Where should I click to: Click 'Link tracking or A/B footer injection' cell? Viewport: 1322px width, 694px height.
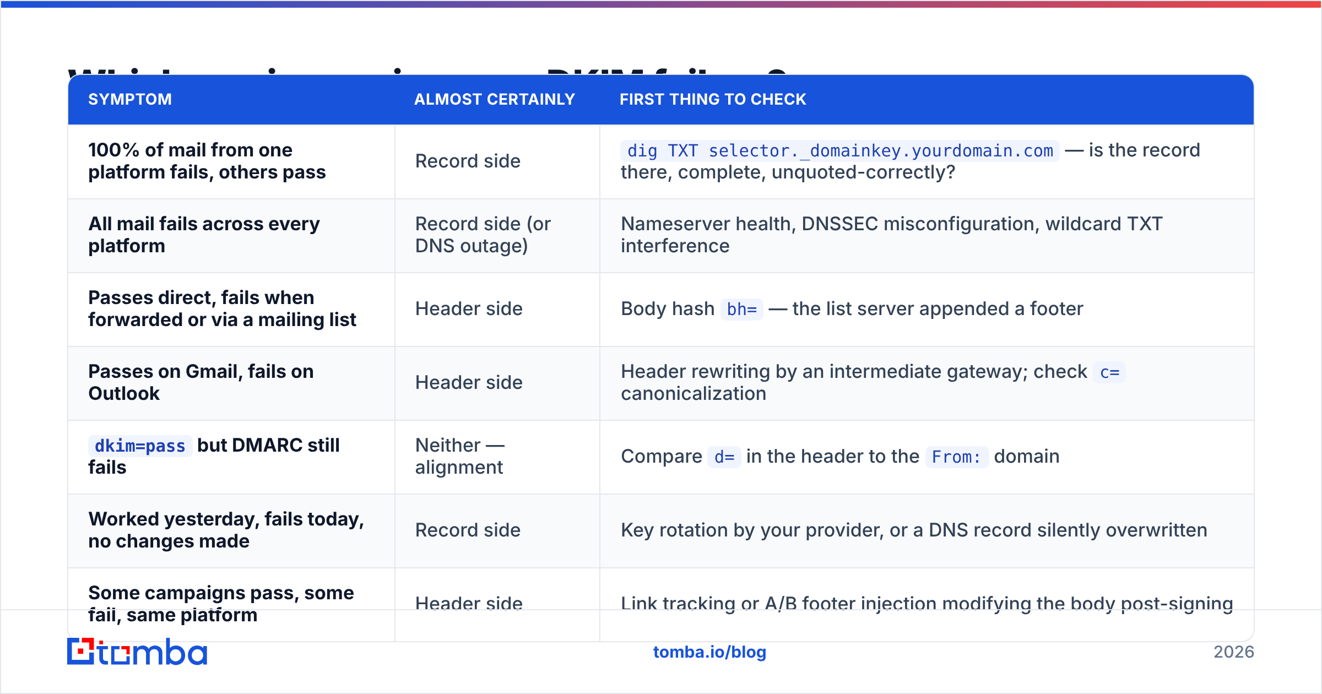(x=927, y=604)
